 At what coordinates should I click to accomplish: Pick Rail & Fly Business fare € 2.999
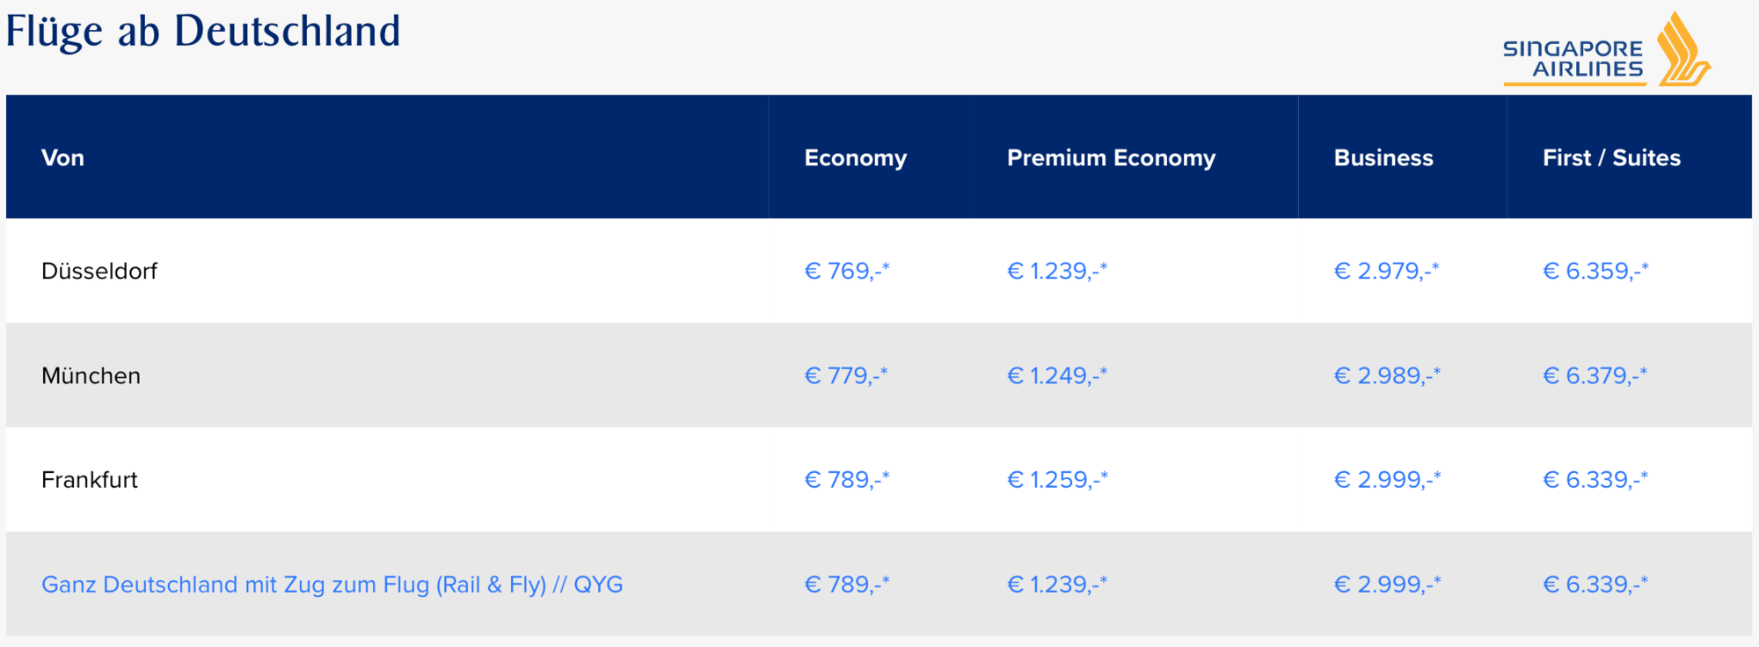point(1387,585)
